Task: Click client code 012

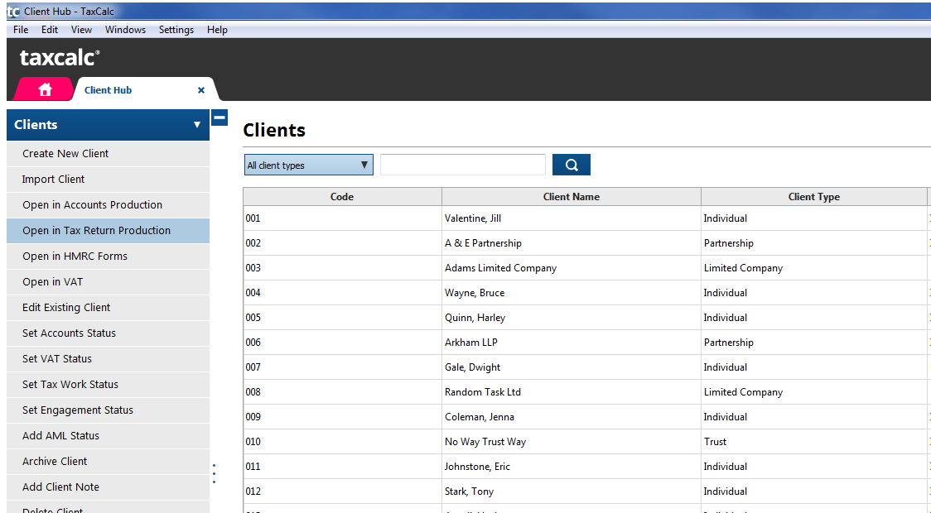Action: point(253,491)
